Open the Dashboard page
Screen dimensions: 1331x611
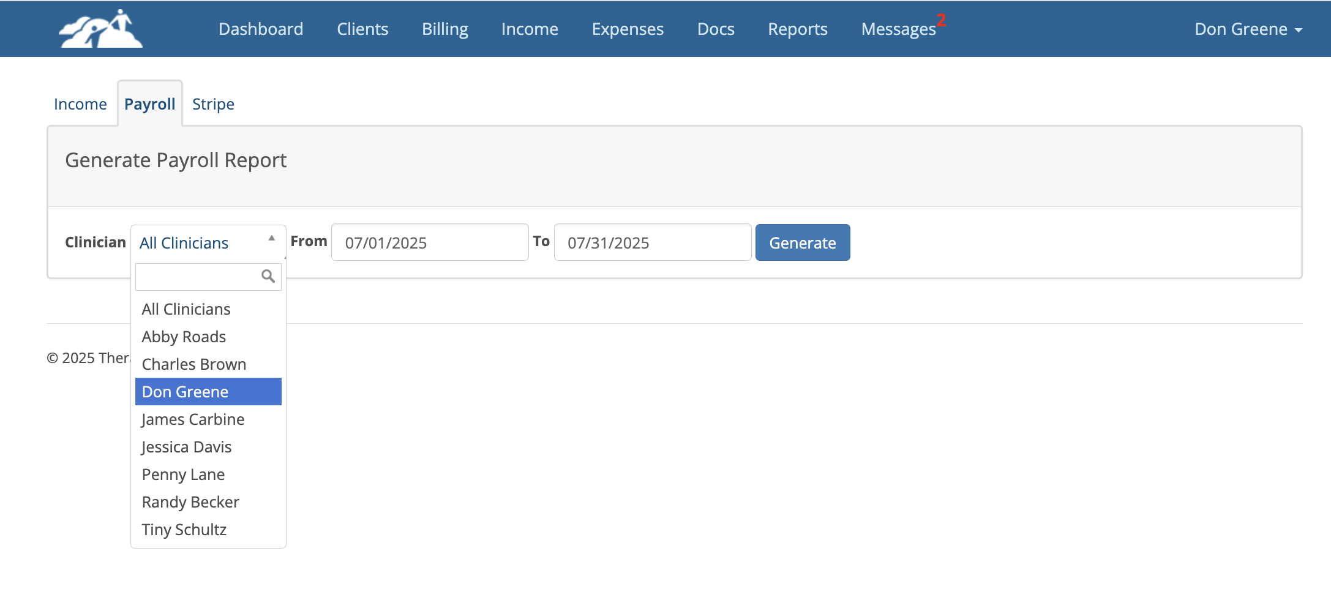point(261,29)
